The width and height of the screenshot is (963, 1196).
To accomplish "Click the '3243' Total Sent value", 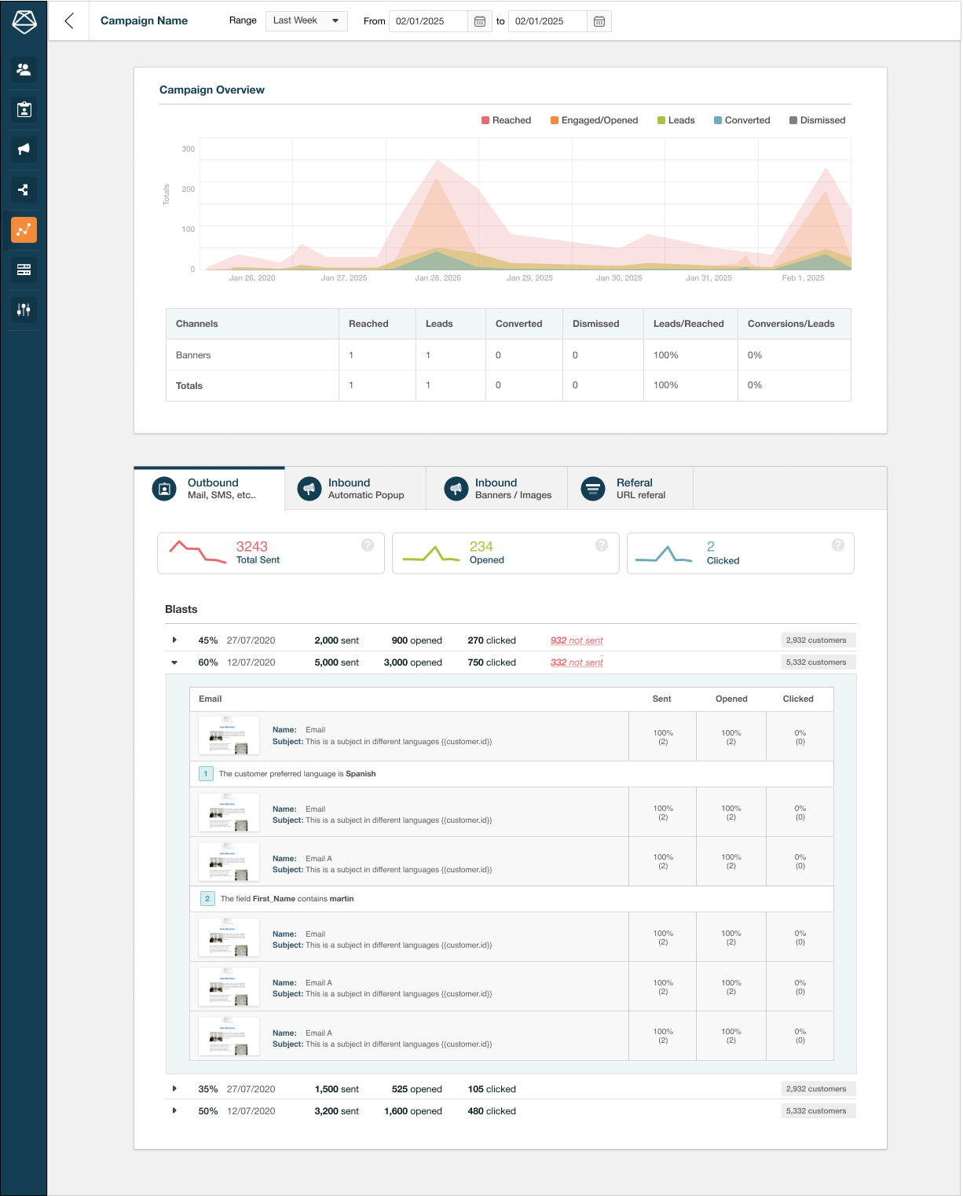I will click(x=252, y=546).
